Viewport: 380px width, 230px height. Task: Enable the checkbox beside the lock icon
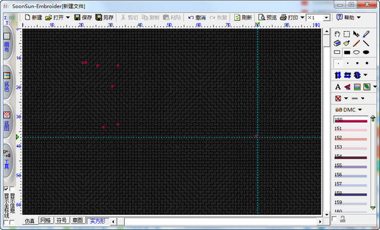coord(334,219)
